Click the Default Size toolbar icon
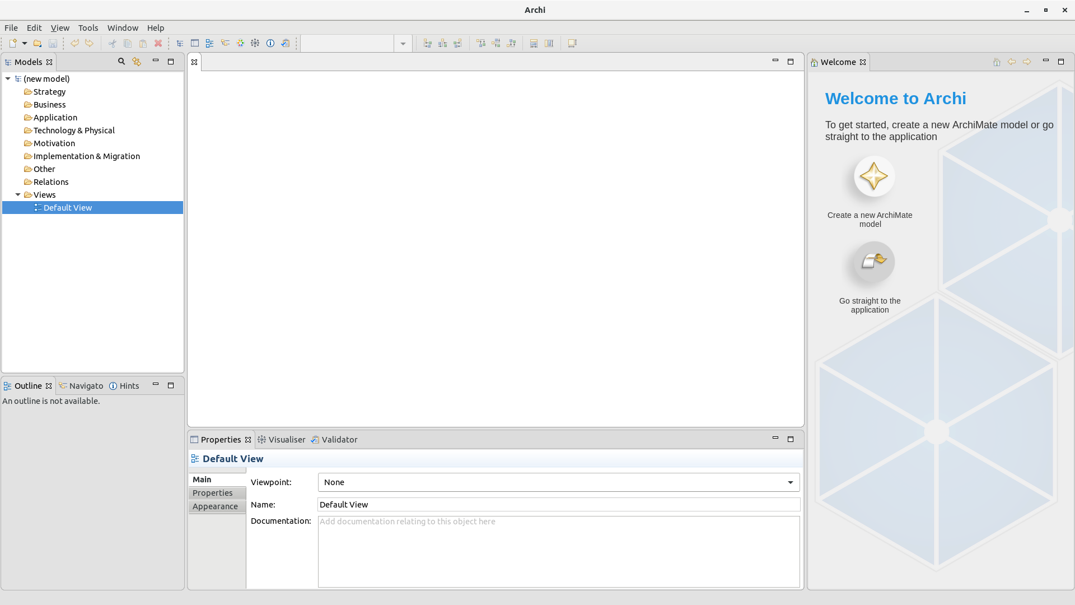This screenshot has width=1075, height=605. coord(571,43)
